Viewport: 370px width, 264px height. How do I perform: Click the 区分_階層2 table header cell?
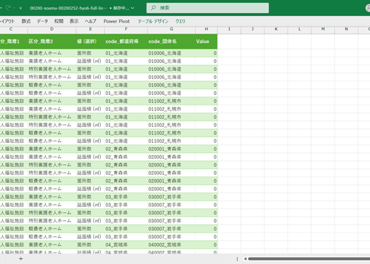point(52,42)
